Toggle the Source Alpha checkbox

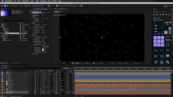click(x=42, y=46)
